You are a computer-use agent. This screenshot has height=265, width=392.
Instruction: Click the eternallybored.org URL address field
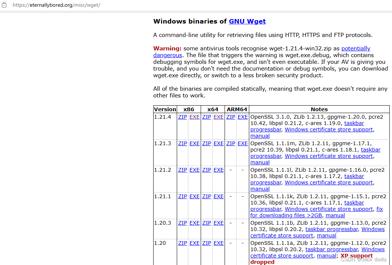pyautogui.click(x=56, y=5)
